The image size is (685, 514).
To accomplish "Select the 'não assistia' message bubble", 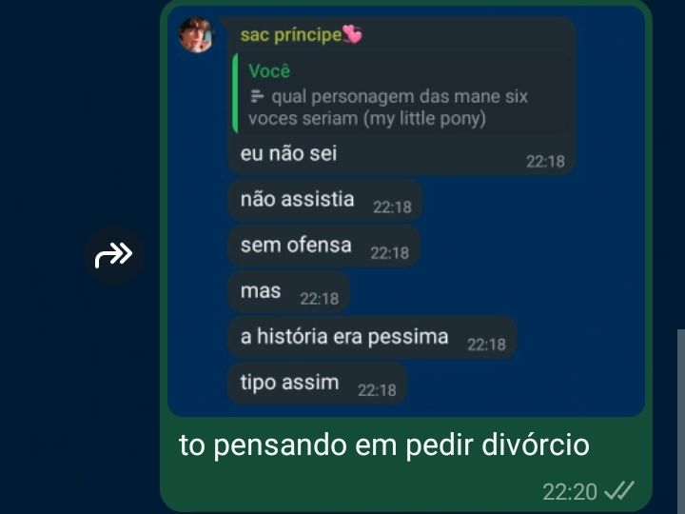I will pos(324,201).
